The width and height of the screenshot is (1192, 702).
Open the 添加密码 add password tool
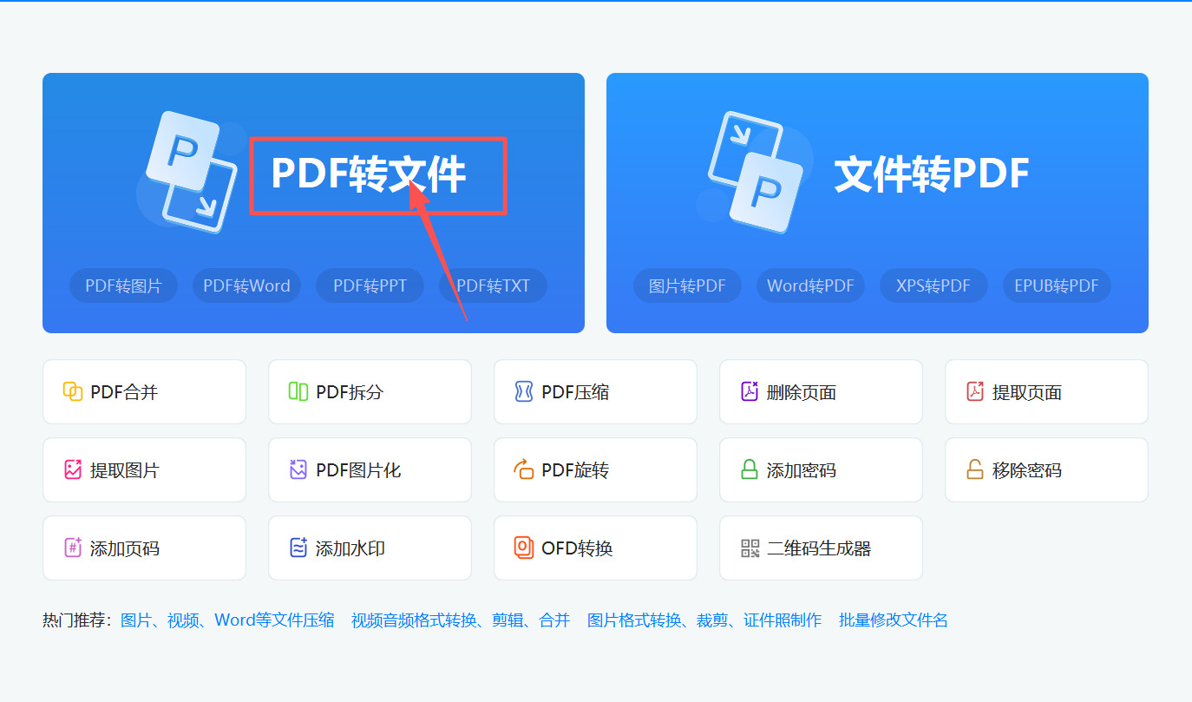click(x=821, y=469)
